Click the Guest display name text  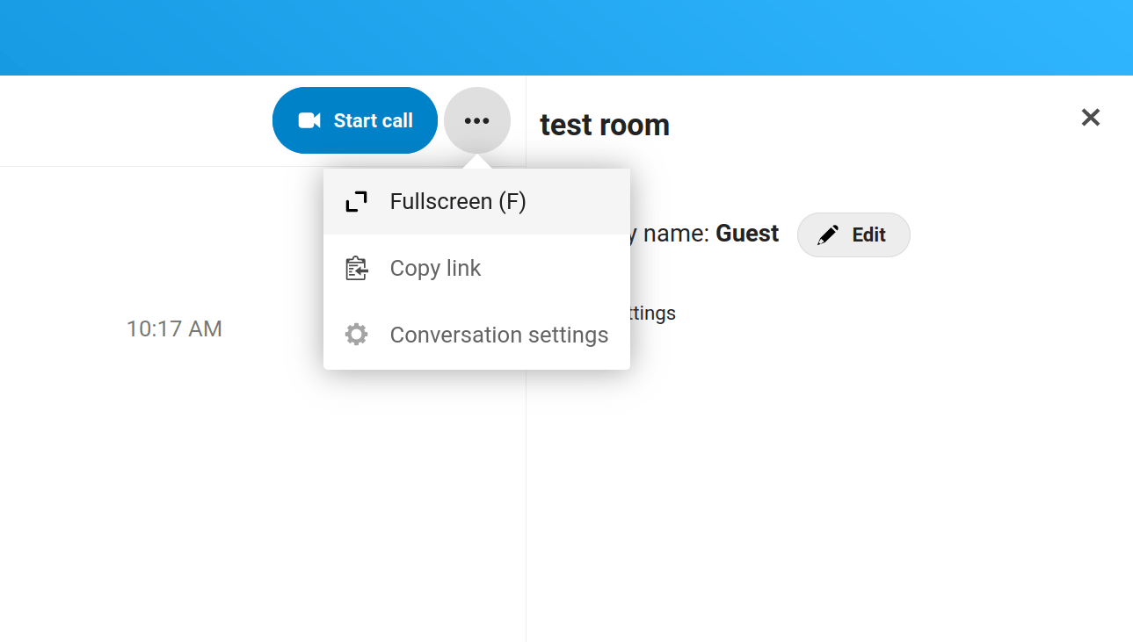pyautogui.click(x=746, y=234)
